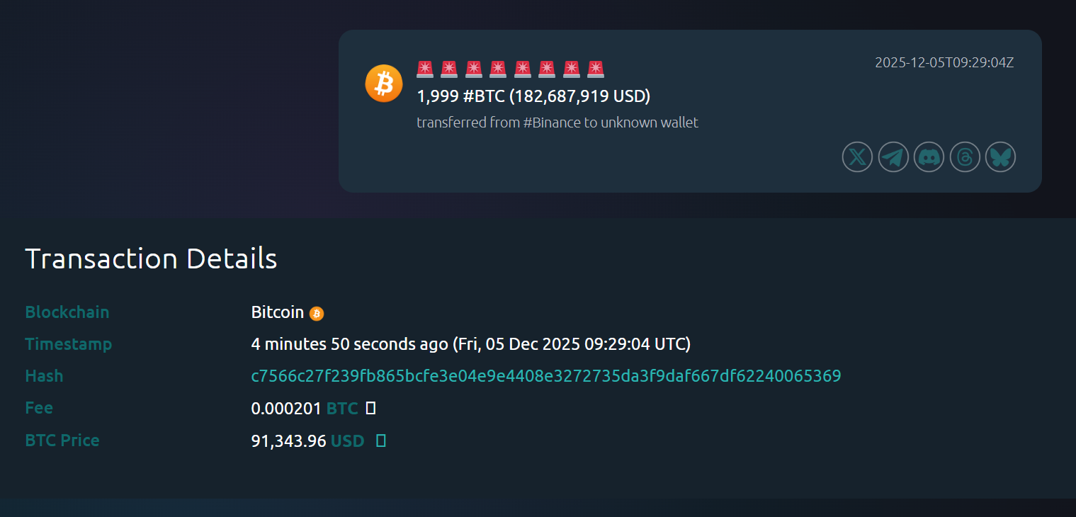This screenshot has width=1076, height=517.
Task: Open the transaction hash link
Action: (x=546, y=376)
